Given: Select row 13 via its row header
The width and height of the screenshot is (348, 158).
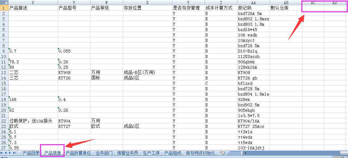Looking at the screenshot, I should (x=4, y=73).
